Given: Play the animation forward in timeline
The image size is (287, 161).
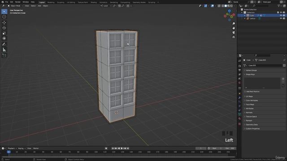Looking at the screenshot, I should click(122, 148).
